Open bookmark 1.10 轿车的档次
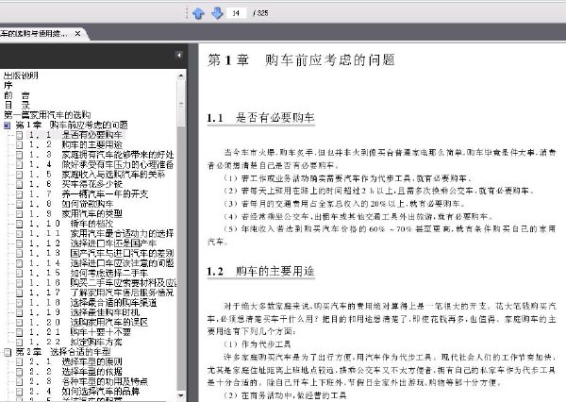 [x=71, y=224]
